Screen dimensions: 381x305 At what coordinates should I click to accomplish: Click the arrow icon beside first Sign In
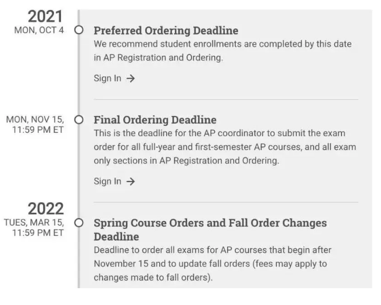(x=131, y=78)
